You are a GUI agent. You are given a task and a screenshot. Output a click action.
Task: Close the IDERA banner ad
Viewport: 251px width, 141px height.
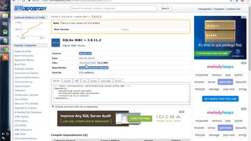click(183, 112)
